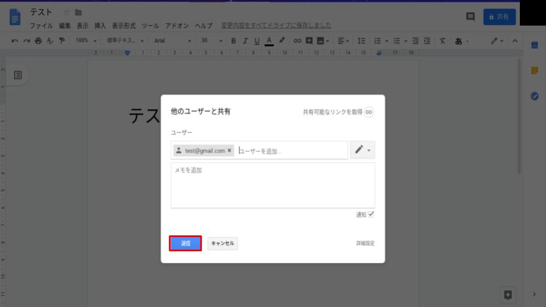Viewport: 546px width, 307px height.
Task: Remove test@gmail.com chip with X
Action: click(x=229, y=150)
